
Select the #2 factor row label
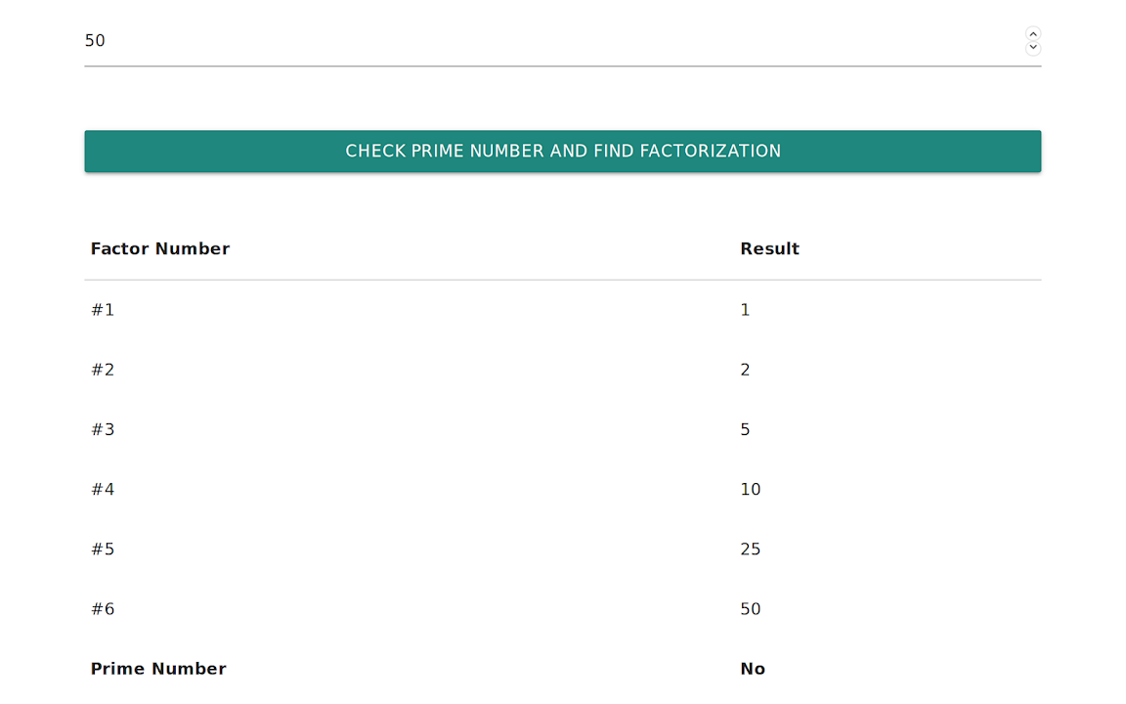click(103, 370)
